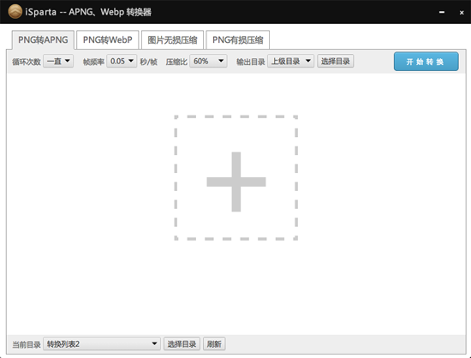Activate the PNG转APNG tab
Image resolution: width=471 pixels, height=358 pixels.
coord(43,39)
